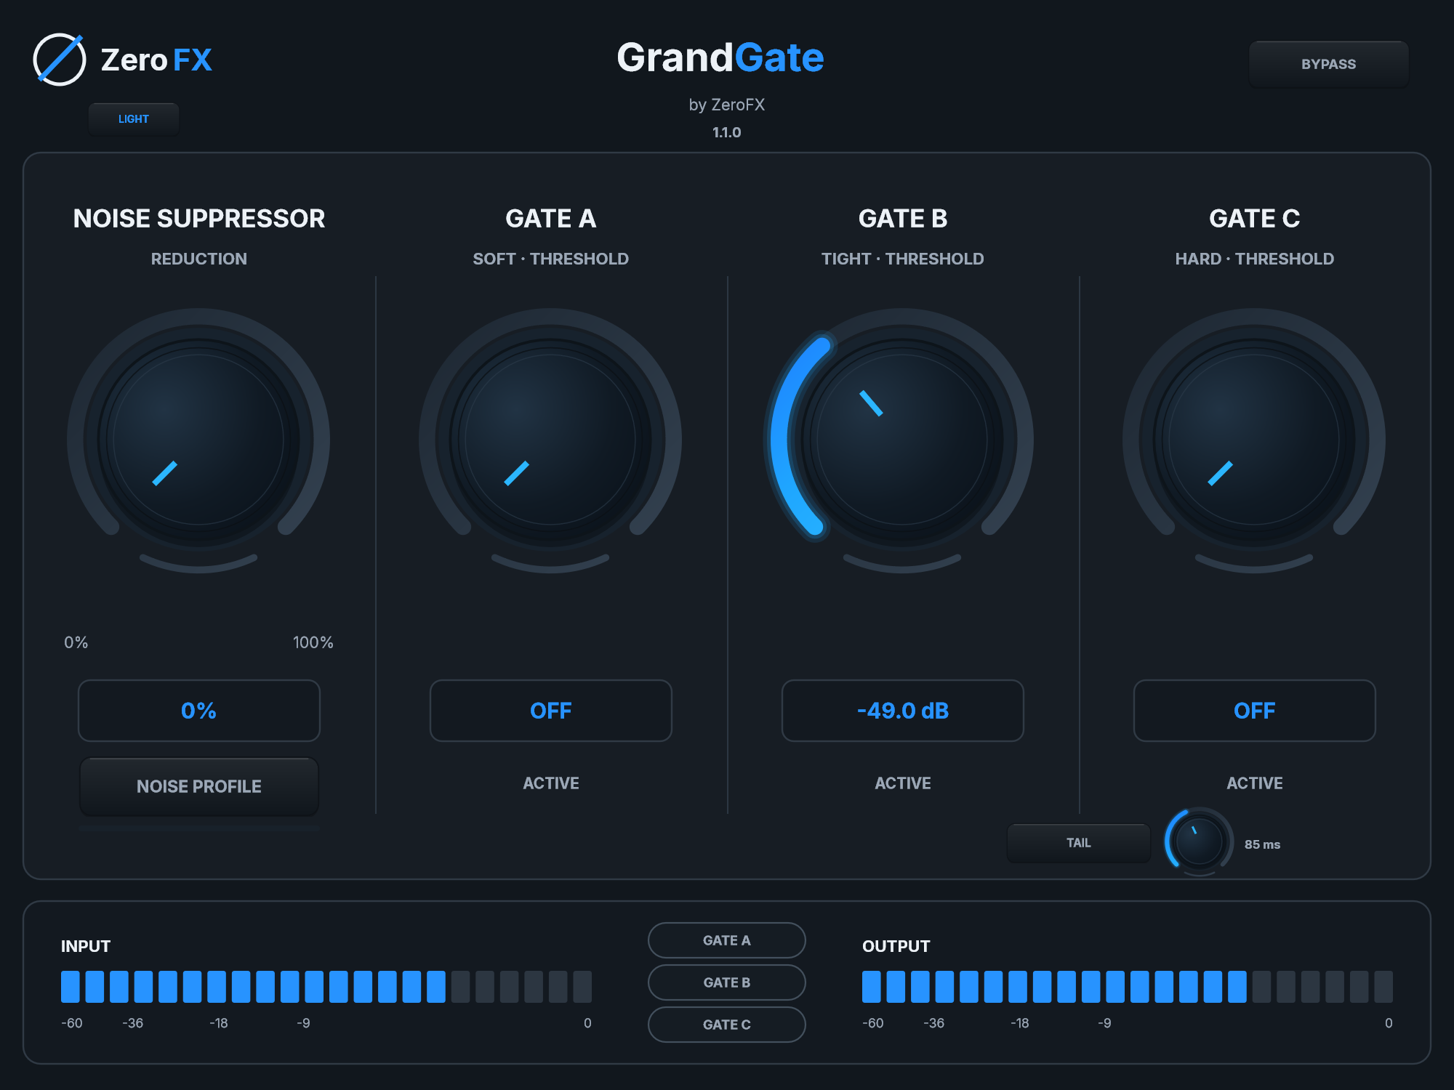The width and height of the screenshot is (1454, 1090).
Task: Click the GATE A section heading
Action: pyautogui.click(x=551, y=219)
